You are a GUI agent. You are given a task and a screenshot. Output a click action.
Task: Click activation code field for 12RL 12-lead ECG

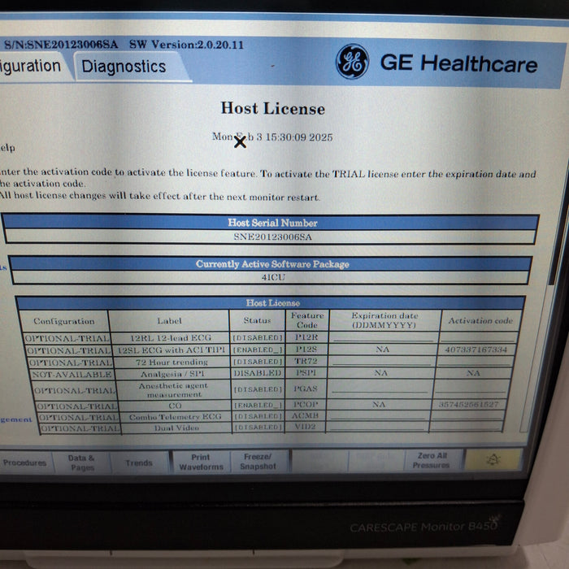tap(478, 337)
